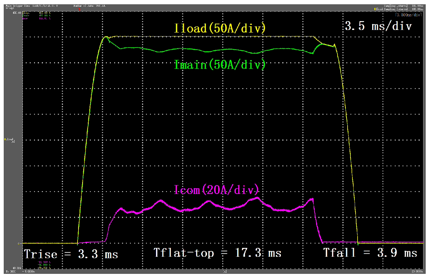This screenshot has height=279, width=430.
Task: Open the Sampling Interval 100.00ns setting
Action: pos(403,5)
